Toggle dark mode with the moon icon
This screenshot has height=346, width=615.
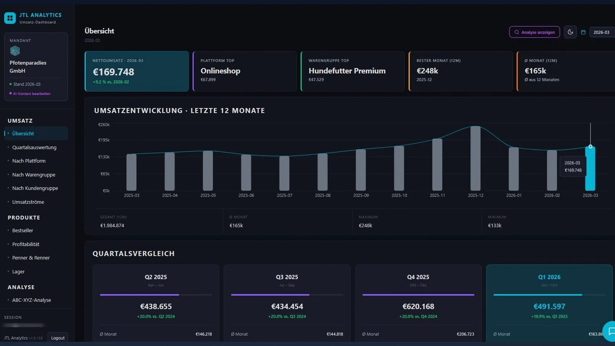coord(570,32)
